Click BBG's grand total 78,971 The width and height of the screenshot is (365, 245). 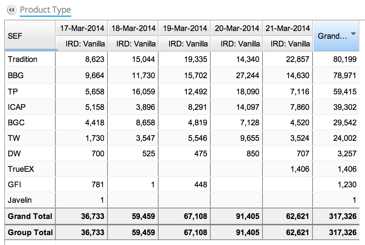pos(345,75)
